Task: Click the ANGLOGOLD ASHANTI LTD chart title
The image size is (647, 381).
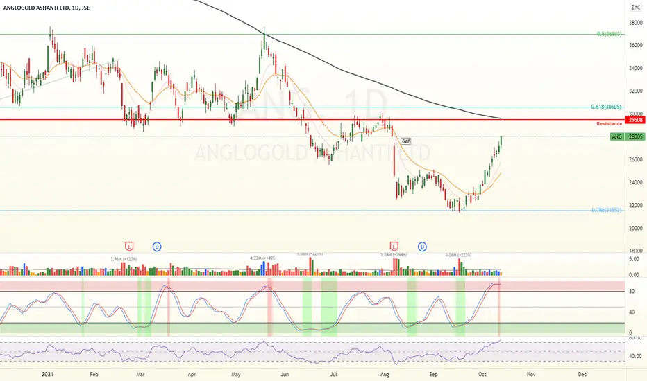Action: coord(47,8)
